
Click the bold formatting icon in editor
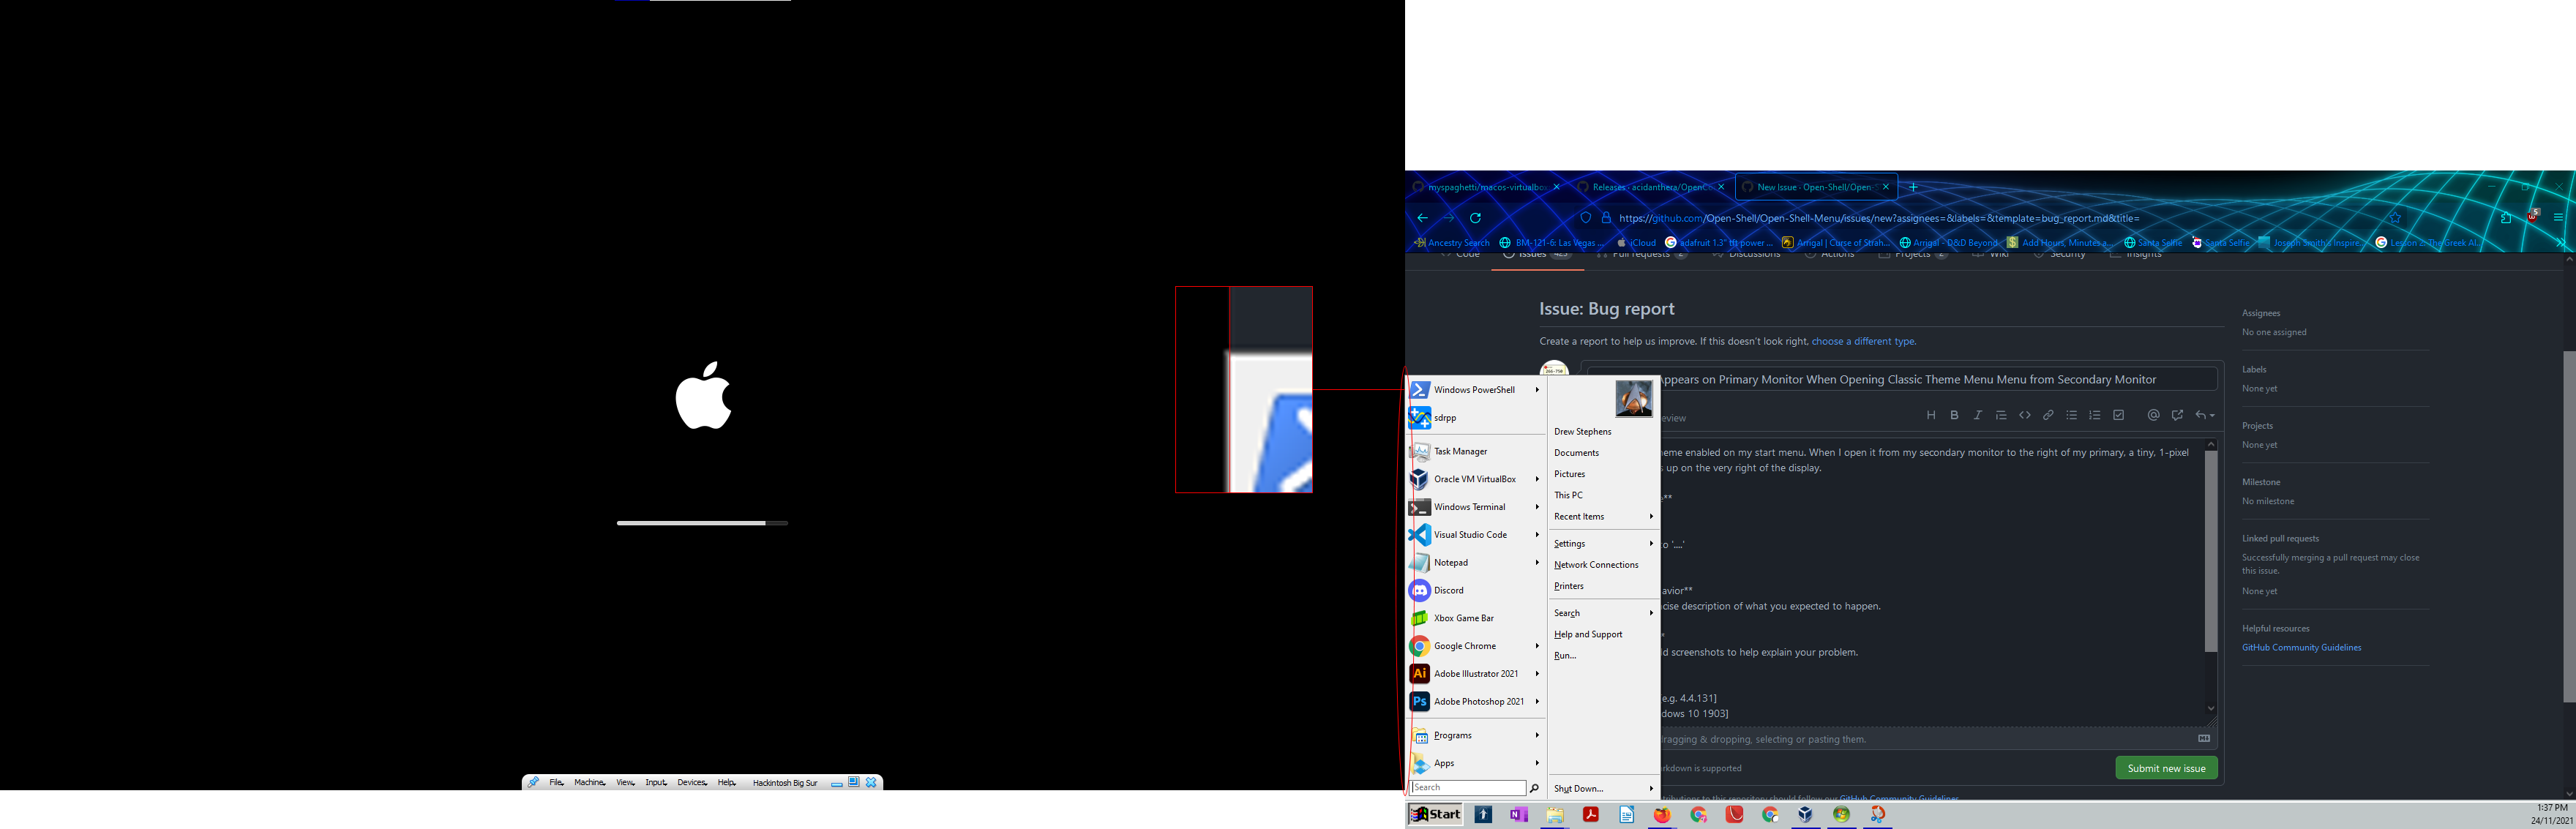pyautogui.click(x=1954, y=415)
